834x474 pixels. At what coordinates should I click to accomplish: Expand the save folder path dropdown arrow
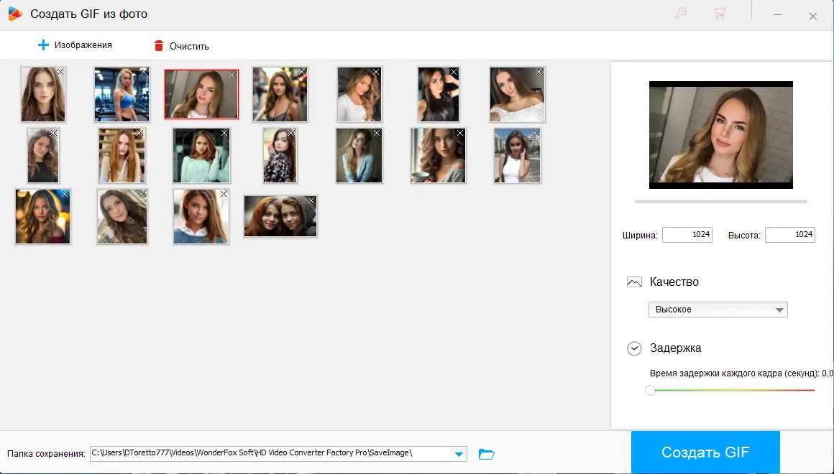[459, 454]
